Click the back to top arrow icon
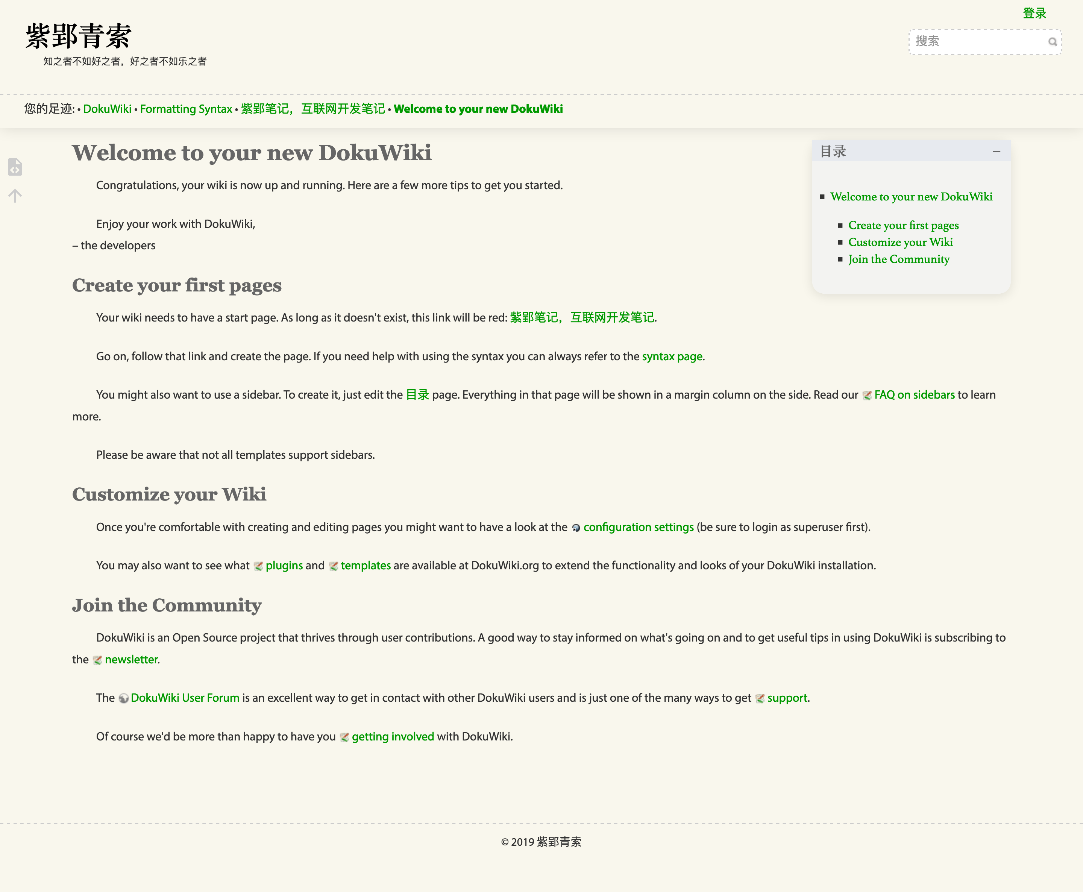Screen dimensions: 1083x892 pyautogui.click(x=15, y=196)
